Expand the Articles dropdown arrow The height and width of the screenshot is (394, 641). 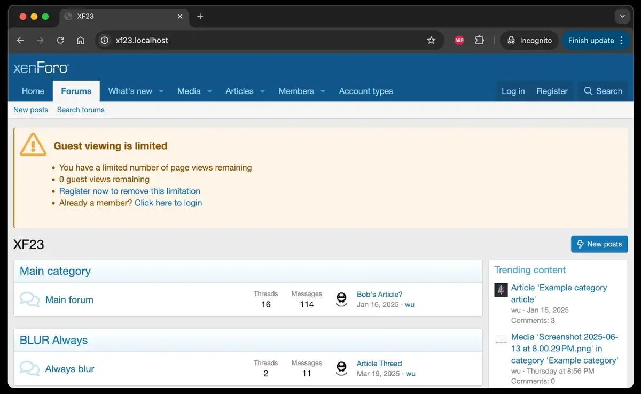click(262, 91)
